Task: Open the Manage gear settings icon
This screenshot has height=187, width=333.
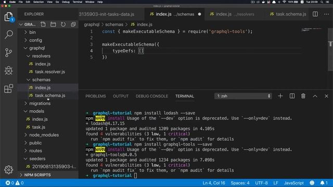Action: click(x=9, y=170)
